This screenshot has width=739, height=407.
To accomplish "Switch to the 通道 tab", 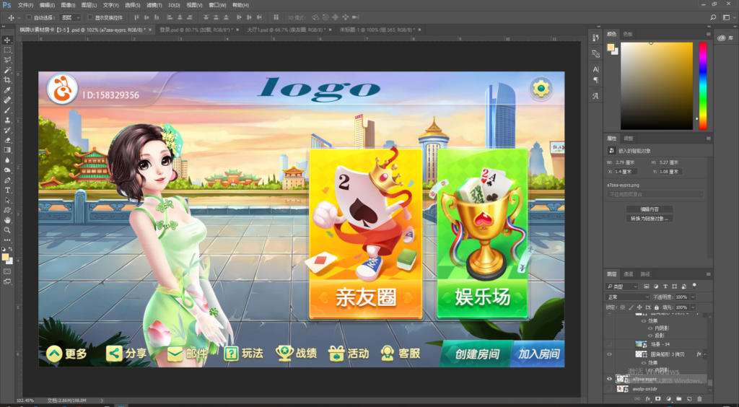I will click(629, 274).
